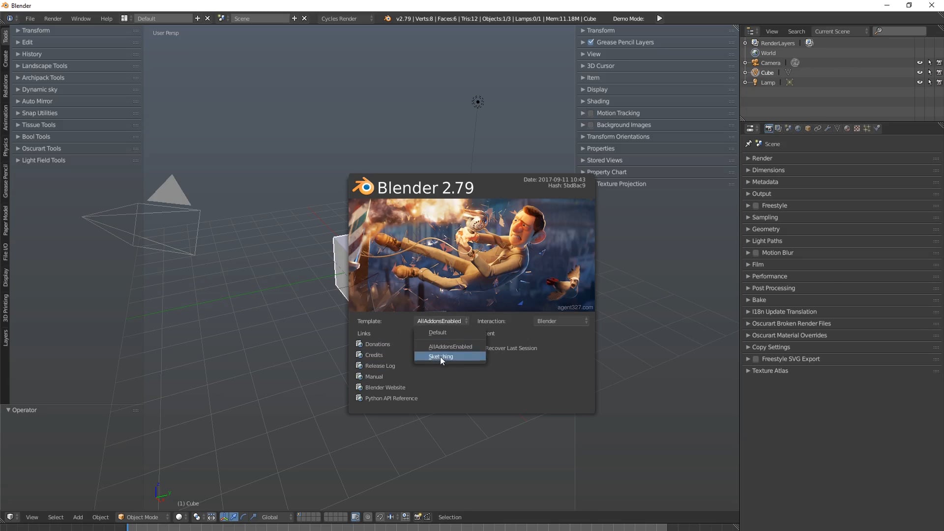Image resolution: width=944 pixels, height=531 pixels.
Task: Open the Python API Reference link
Action: [391, 398]
